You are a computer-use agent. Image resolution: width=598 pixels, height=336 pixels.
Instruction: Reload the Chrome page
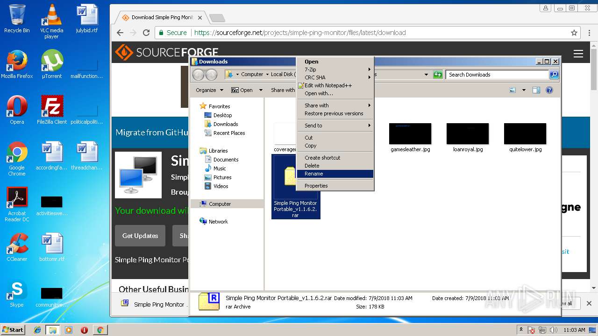pos(146,33)
